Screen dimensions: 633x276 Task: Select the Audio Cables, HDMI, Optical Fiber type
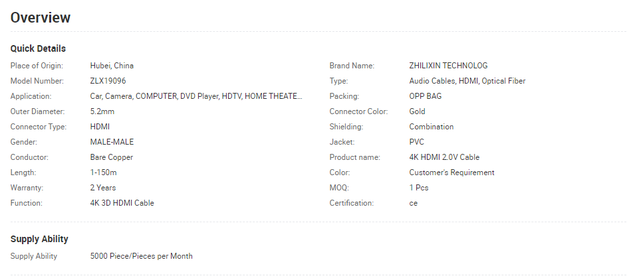(x=467, y=80)
